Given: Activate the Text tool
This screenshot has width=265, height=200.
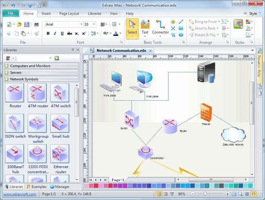Looking at the screenshot, I should pos(145,26).
